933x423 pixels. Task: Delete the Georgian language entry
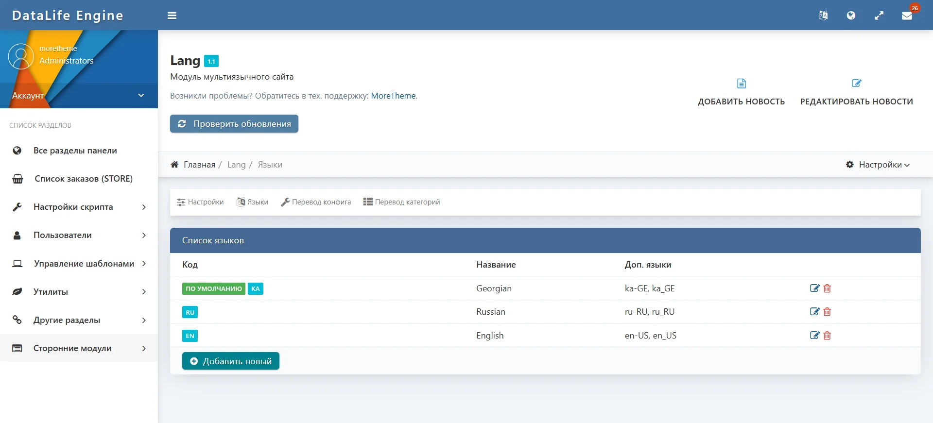coord(827,288)
